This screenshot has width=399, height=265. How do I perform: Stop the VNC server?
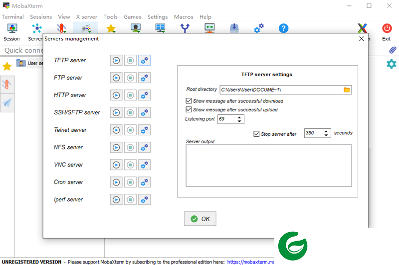click(x=130, y=165)
